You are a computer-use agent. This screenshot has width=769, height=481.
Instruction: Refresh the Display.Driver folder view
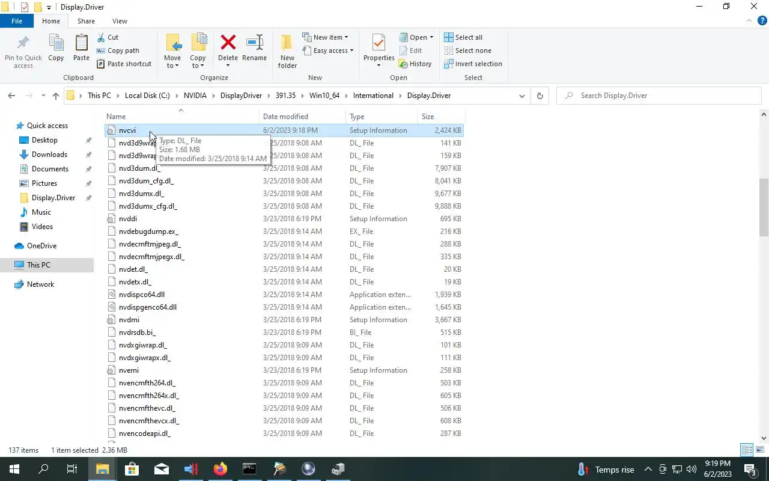pos(540,96)
